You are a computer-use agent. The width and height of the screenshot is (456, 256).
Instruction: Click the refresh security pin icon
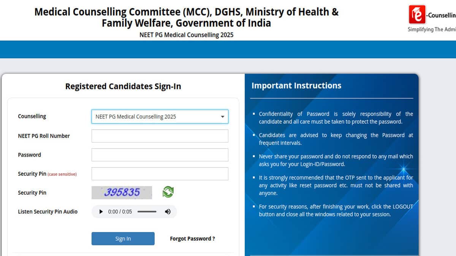tap(168, 192)
